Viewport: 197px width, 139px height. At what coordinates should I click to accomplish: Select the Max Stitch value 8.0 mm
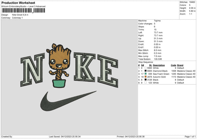(x=158, y=50)
